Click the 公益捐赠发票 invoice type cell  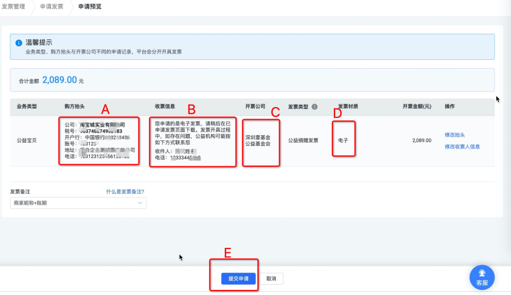click(x=303, y=141)
